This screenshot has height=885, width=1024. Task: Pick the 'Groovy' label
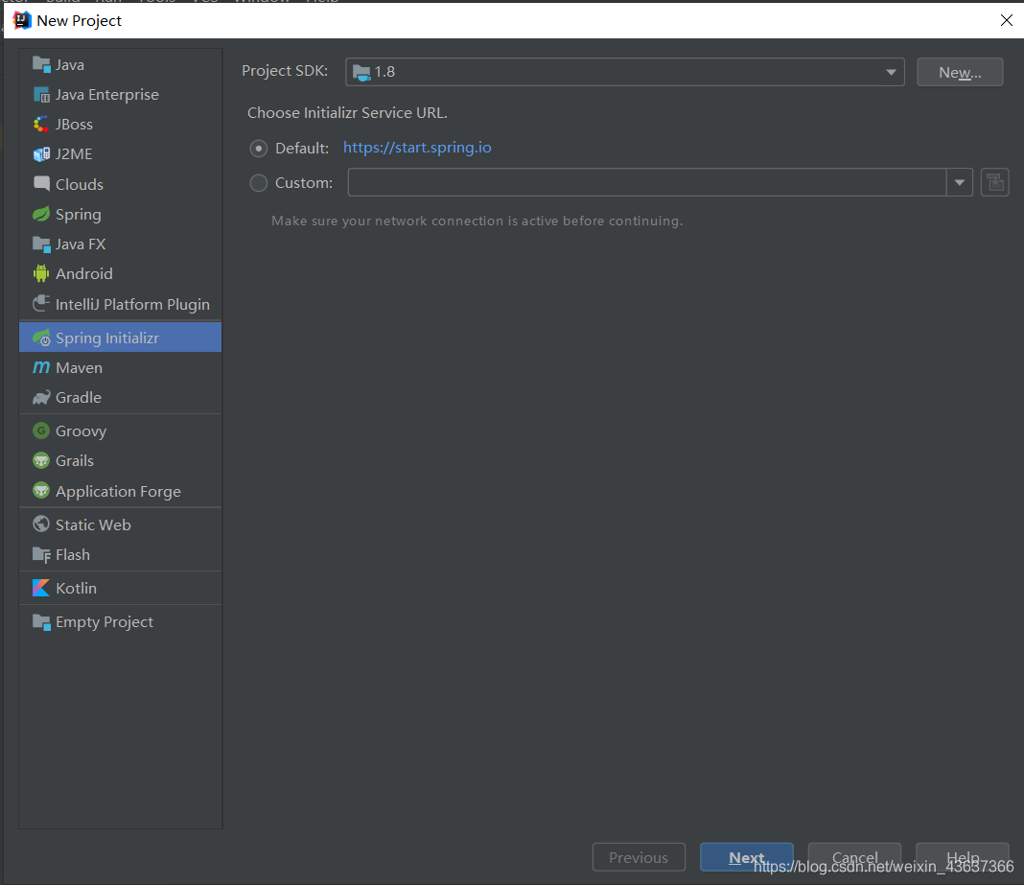(x=81, y=431)
